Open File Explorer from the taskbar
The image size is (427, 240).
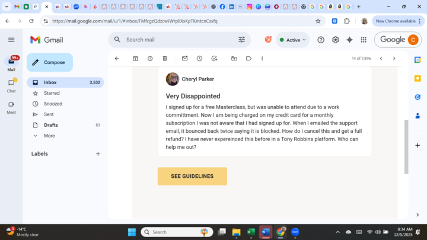coord(237,232)
